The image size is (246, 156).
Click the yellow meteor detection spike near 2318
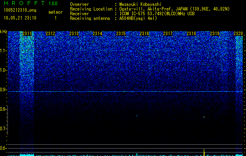click(x=204, y=152)
